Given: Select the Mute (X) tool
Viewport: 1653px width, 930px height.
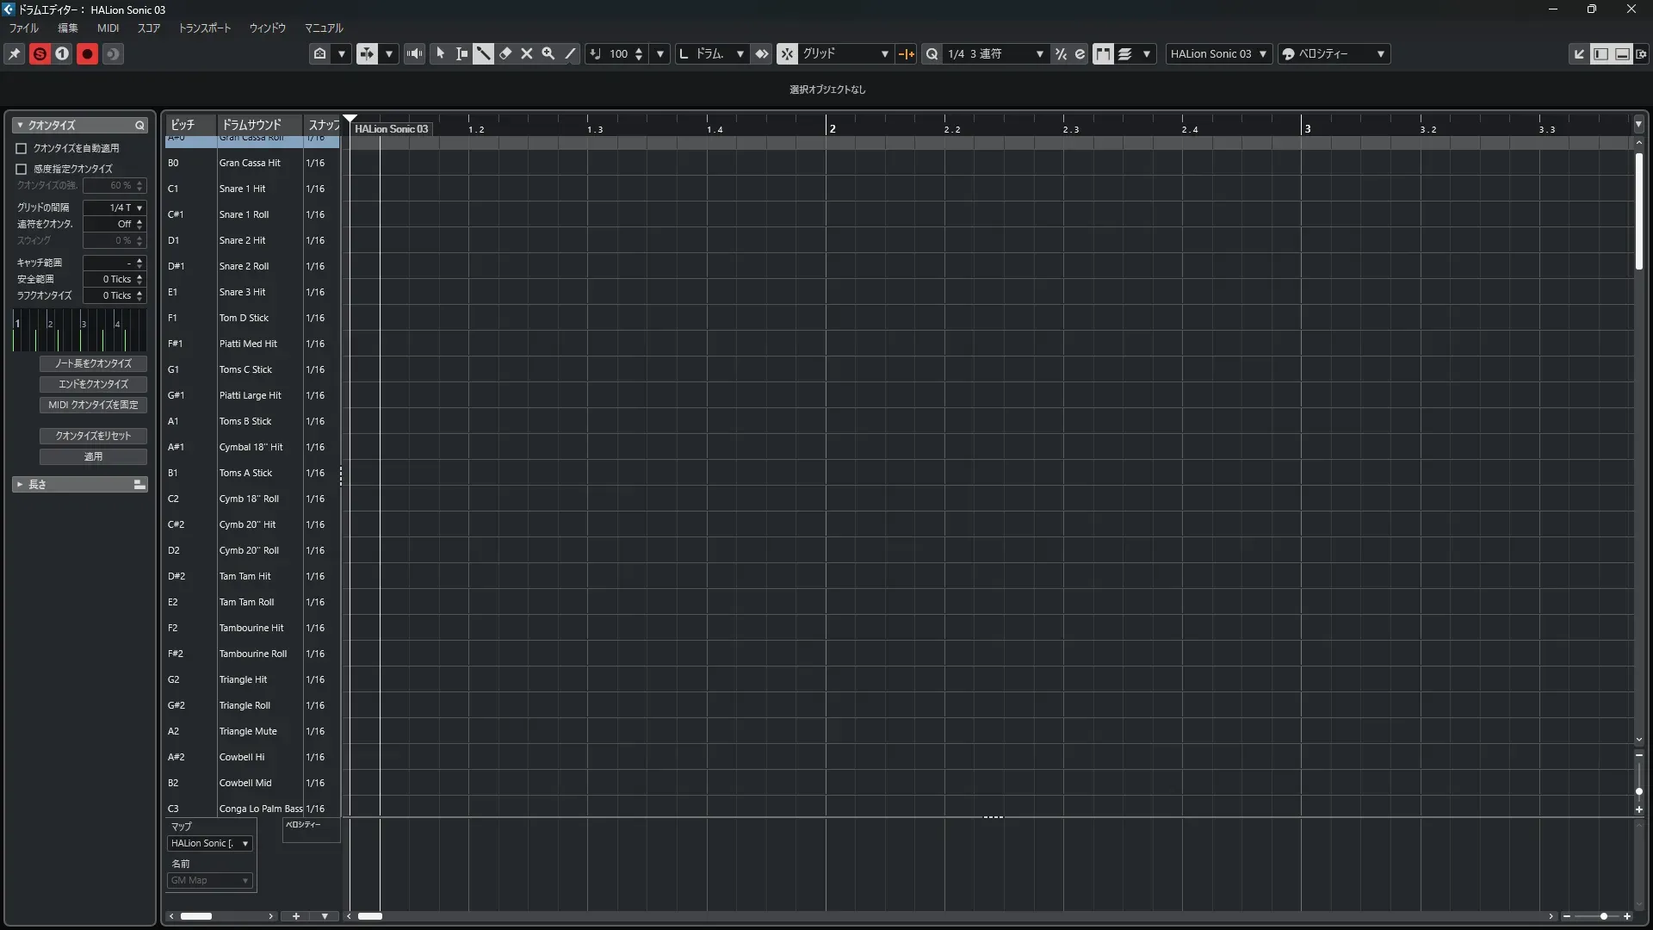Looking at the screenshot, I should [x=527, y=53].
